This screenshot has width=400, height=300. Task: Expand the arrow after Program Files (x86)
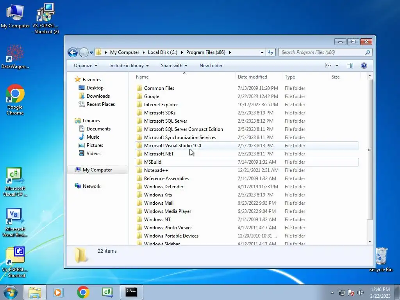point(230,53)
